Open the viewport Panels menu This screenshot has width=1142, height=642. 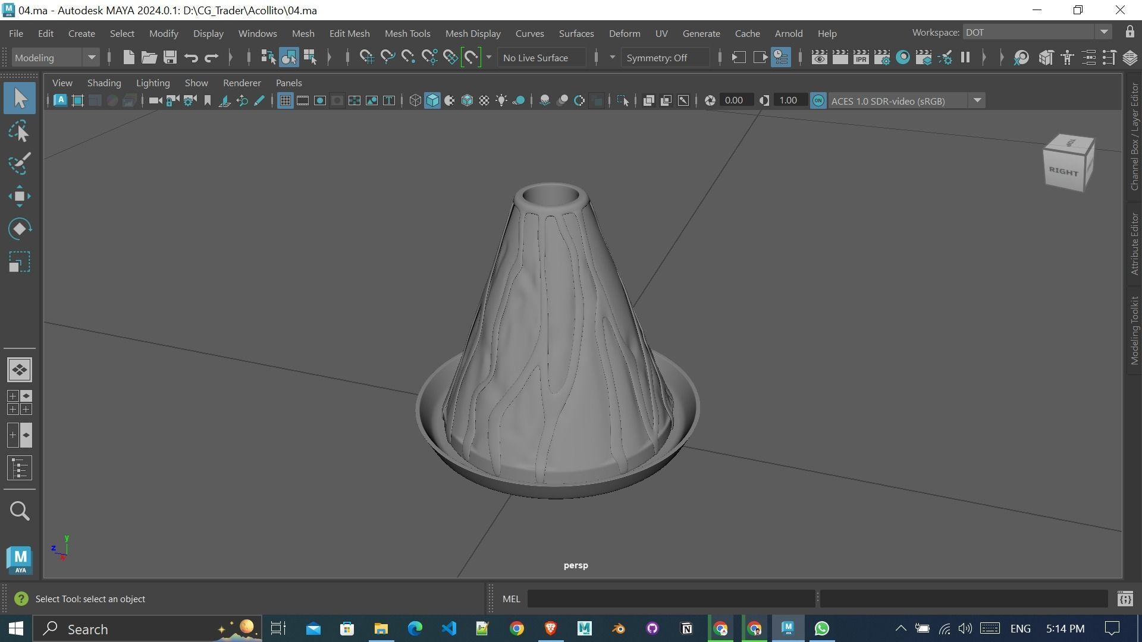tap(289, 83)
